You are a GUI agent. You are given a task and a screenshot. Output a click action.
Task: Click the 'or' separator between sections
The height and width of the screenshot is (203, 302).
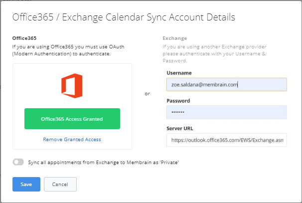point(147,94)
